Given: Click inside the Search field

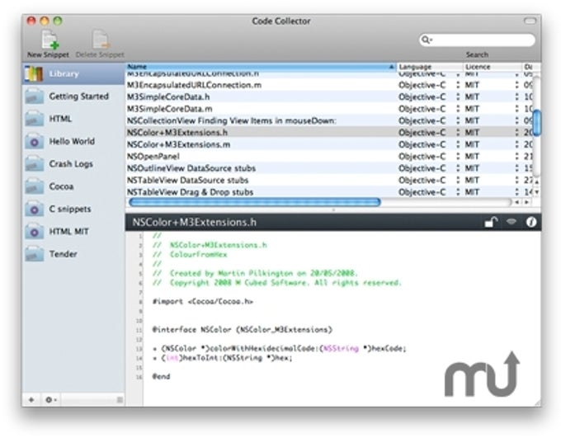Looking at the screenshot, I should pyautogui.click(x=478, y=40).
